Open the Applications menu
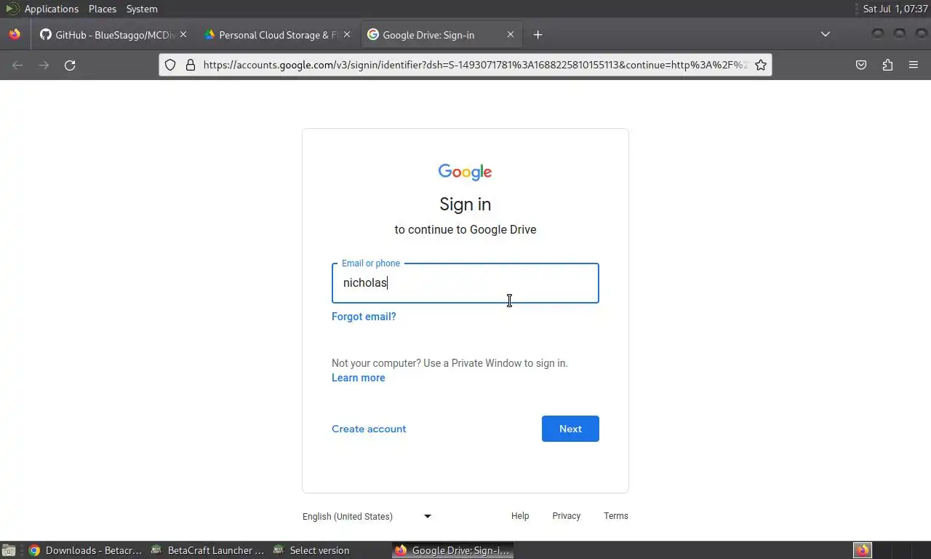Screen dimensions: 931x559 click(x=51, y=9)
